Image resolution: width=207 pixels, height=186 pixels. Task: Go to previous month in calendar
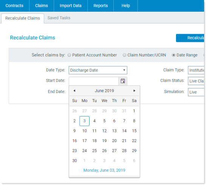(74, 91)
